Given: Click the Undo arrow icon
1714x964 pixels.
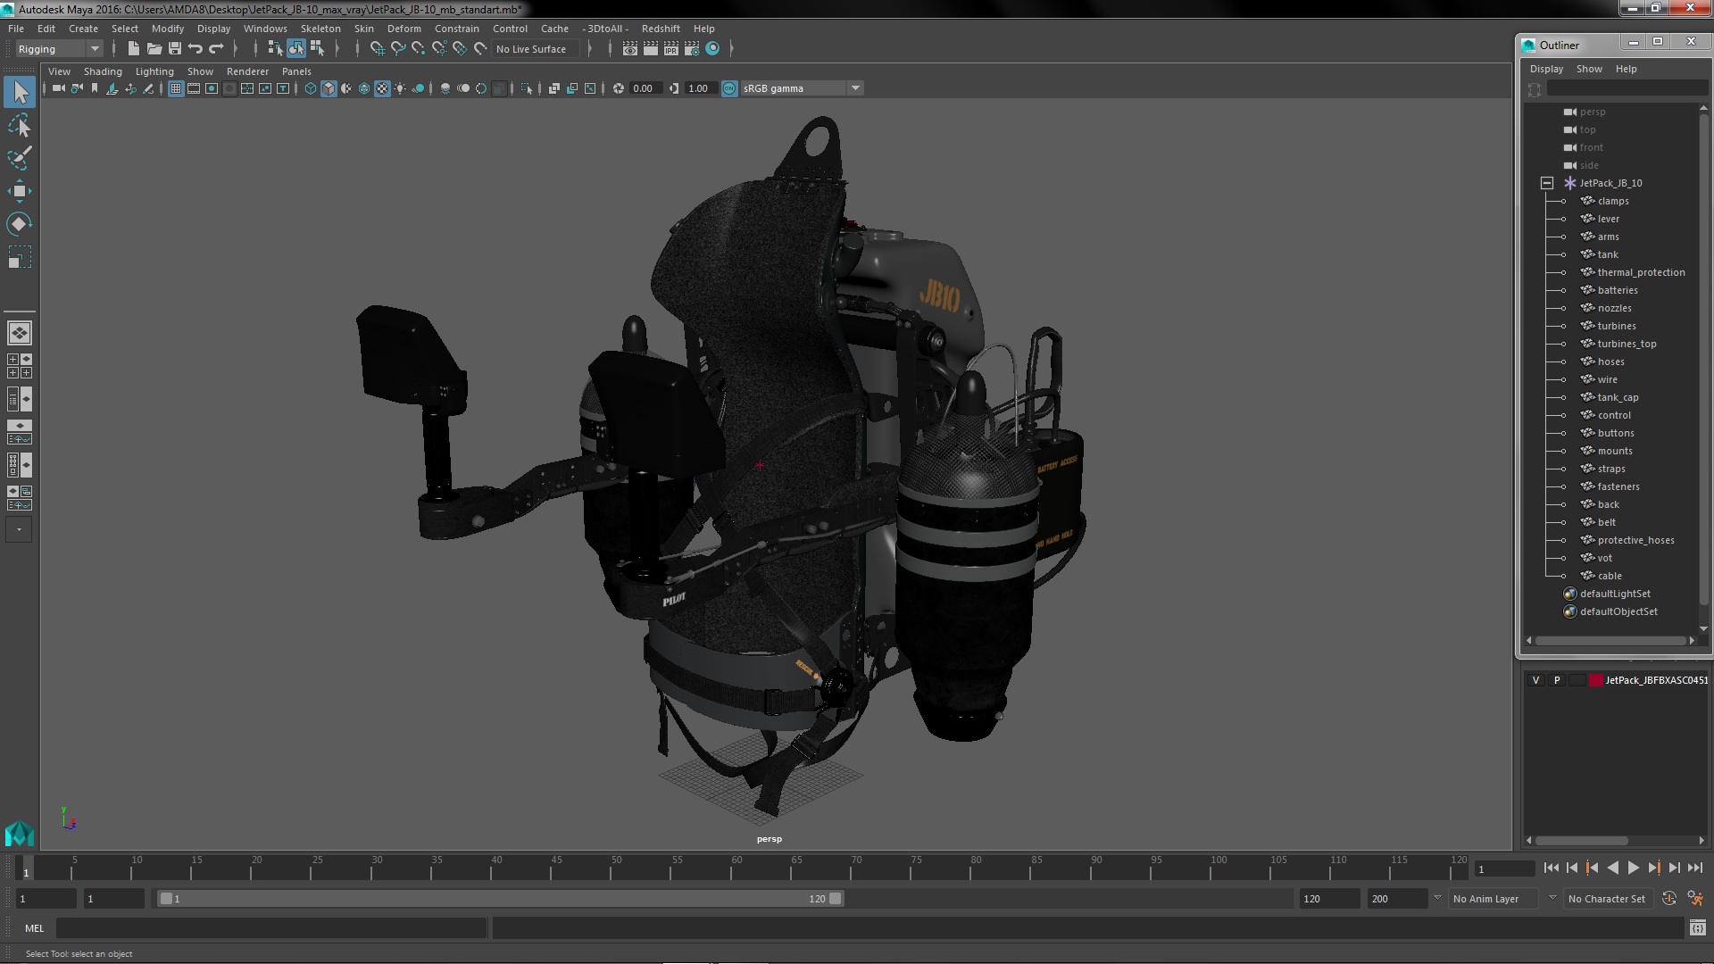Looking at the screenshot, I should pyautogui.click(x=196, y=49).
